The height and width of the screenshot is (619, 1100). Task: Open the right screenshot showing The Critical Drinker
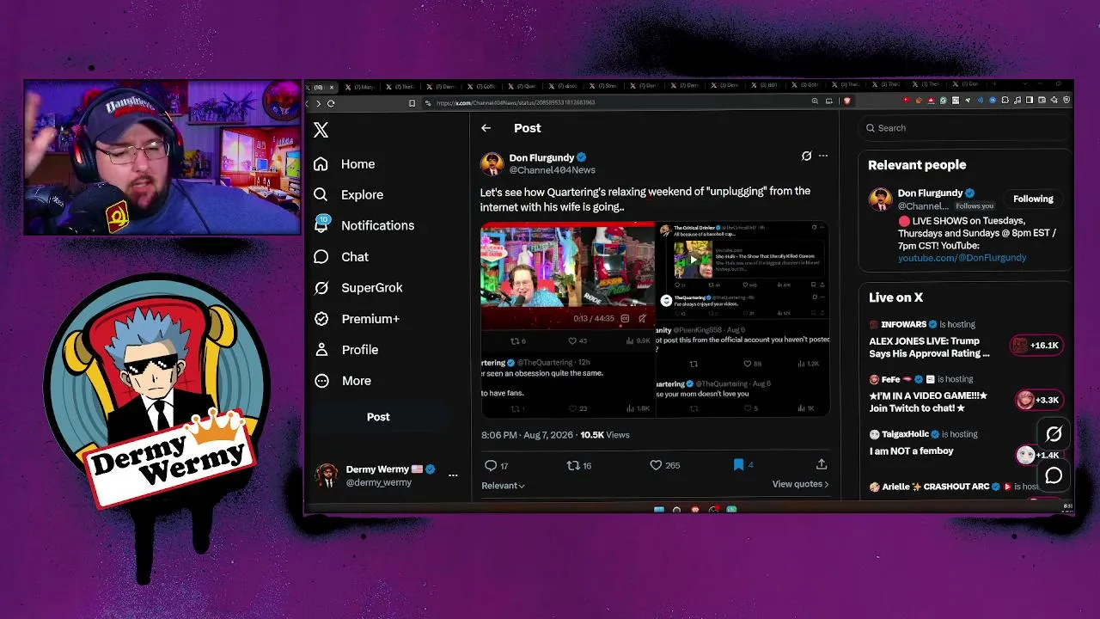point(742,321)
